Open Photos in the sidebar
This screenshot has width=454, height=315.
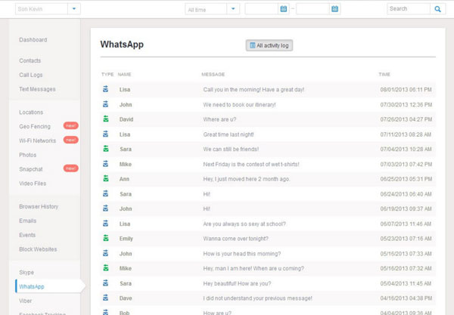tap(28, 155)
